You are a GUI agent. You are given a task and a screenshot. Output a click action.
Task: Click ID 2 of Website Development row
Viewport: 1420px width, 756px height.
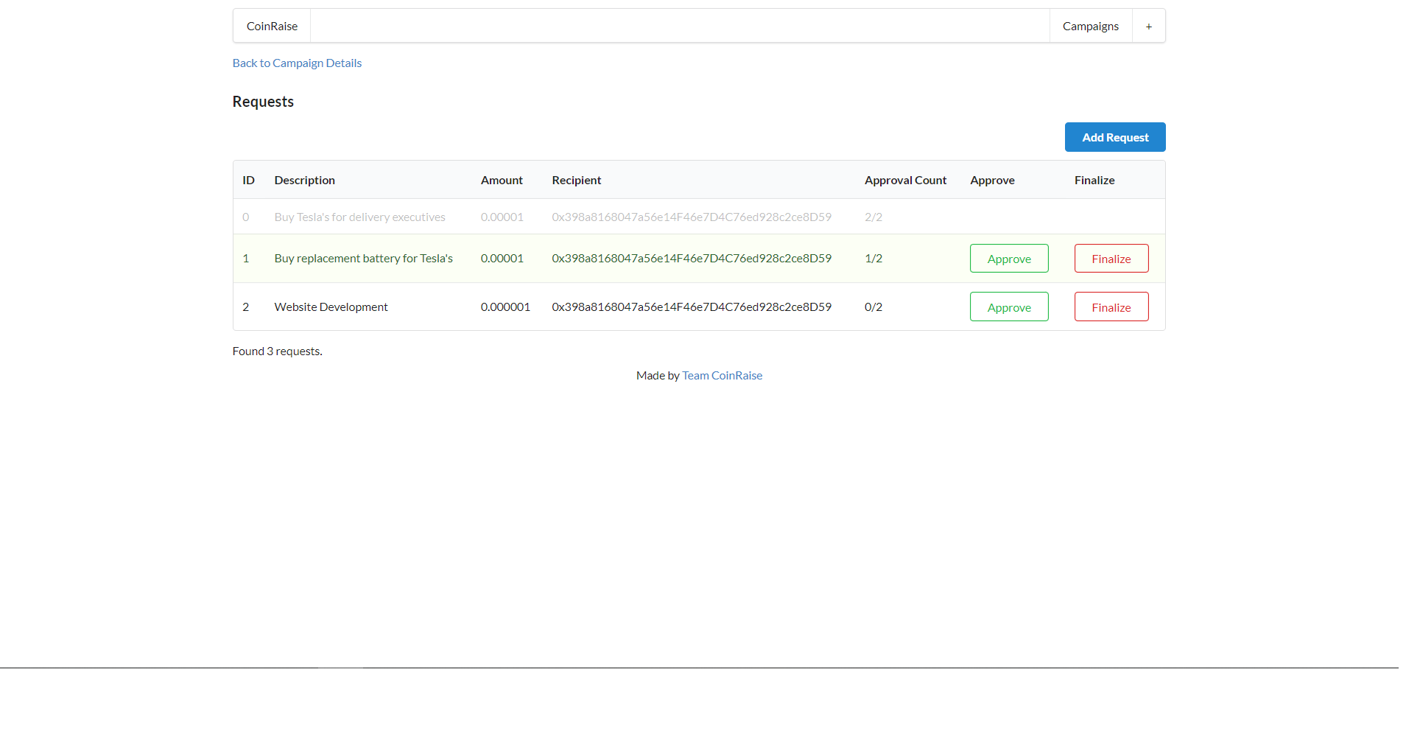pos(246,307)
